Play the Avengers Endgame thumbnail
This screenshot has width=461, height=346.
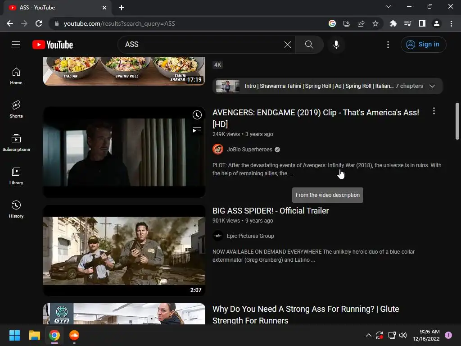124,152
